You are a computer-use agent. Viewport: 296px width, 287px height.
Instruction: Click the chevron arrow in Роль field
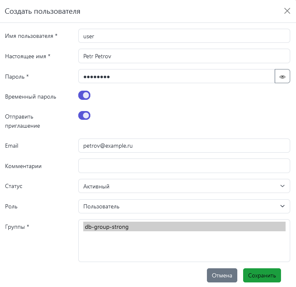[x=282, y=206]
